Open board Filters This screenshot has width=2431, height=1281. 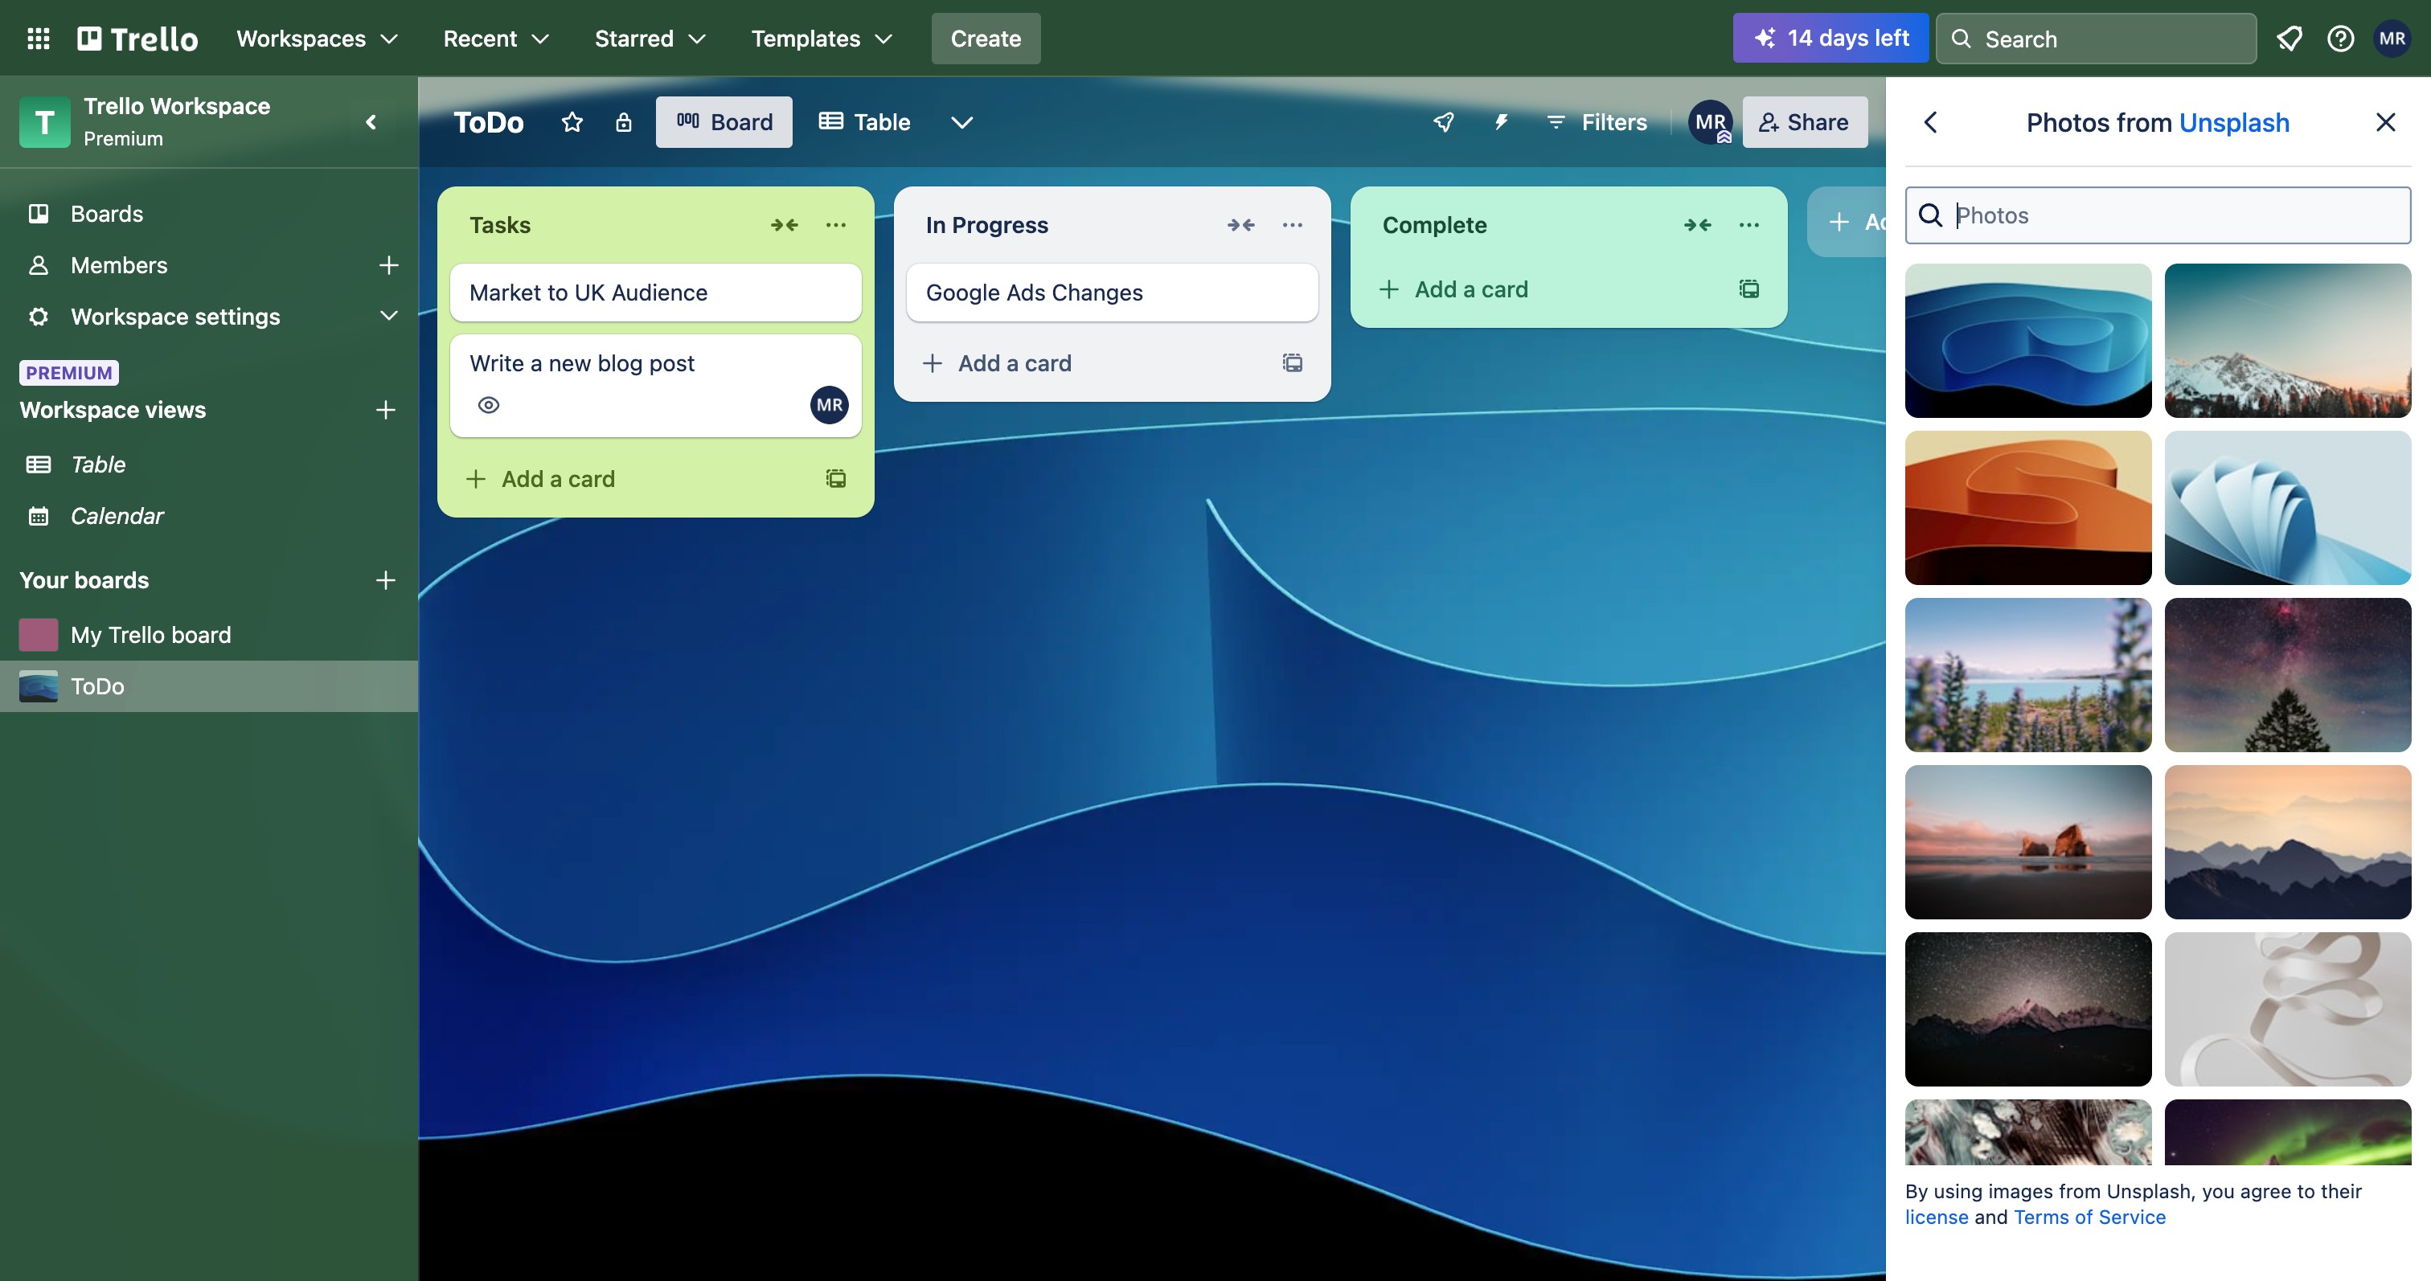[1597, 121]
